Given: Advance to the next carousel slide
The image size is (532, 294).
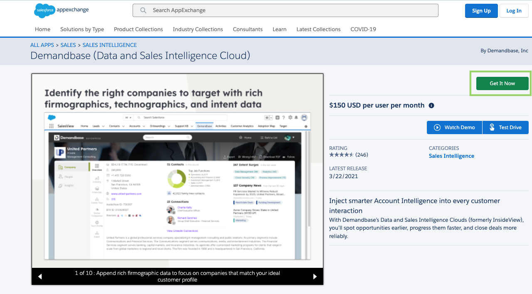Looking at the screenshot, I should [x=315, y=277].
